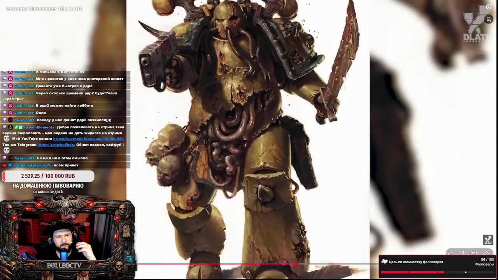Click the hearts icon on follower goal
498x280 pixels.
point(384,262)
